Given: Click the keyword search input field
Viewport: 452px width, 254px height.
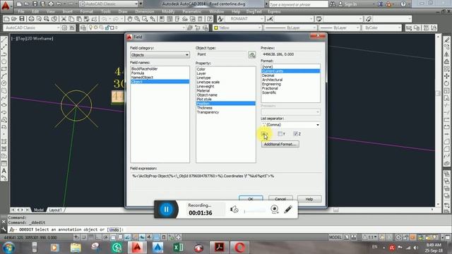Looking at the screenshot, I should 298,4.
